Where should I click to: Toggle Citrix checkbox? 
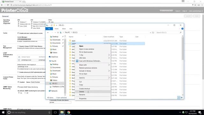pos(49,22)
